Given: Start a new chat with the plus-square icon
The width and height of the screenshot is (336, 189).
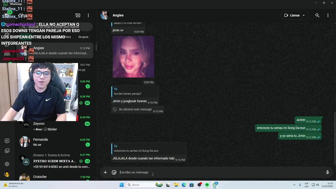Looking at the screenshot, I should pyautogui.click(x=78, y=15).
